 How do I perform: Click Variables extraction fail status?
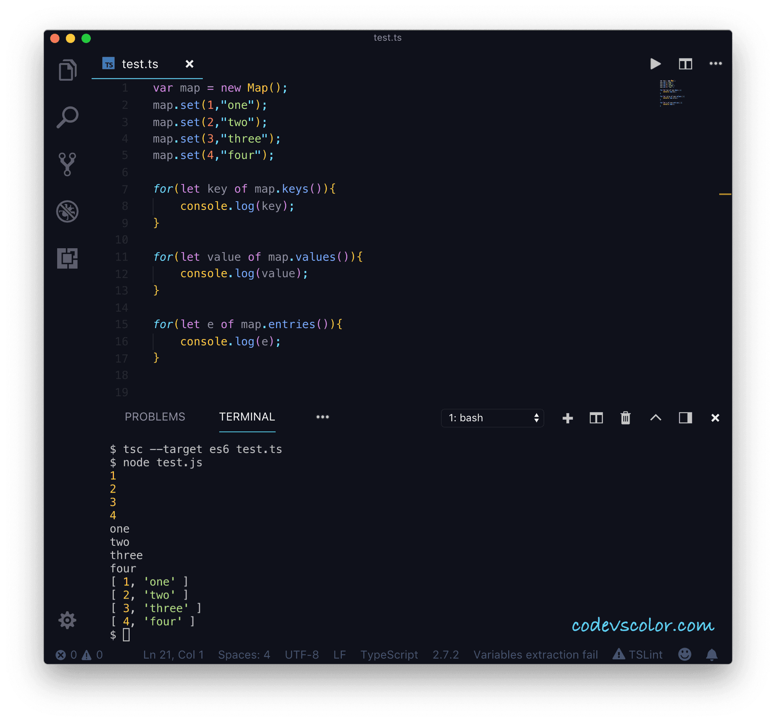tap(536, 655)
